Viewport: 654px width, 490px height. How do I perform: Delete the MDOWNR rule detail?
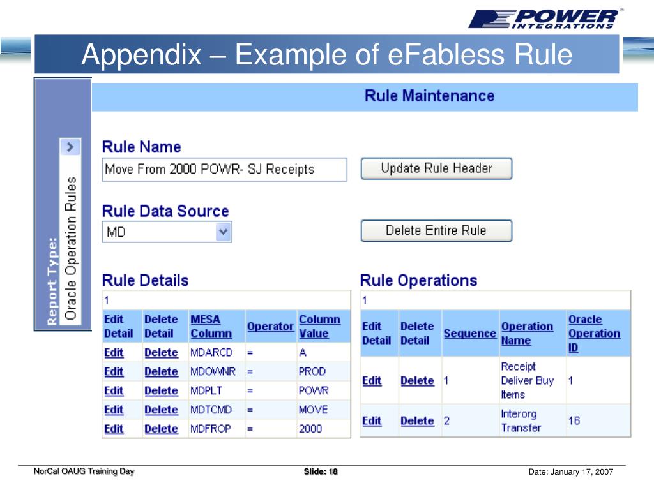tap(161, 372)
